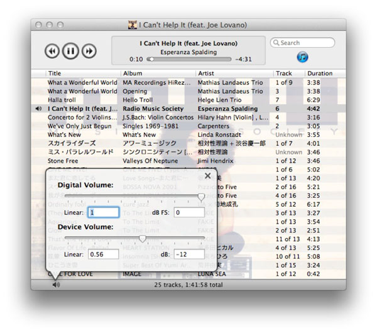Click the magnifier icon in search field
The width and height of the screenshot is (377, 333).
pos(276,43)
